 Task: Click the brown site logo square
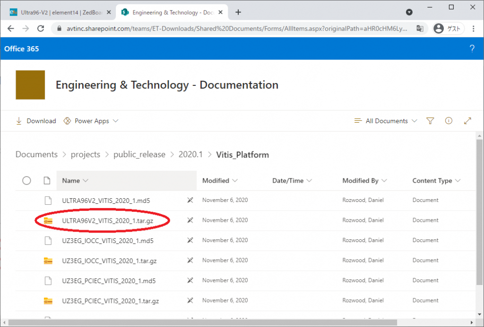[x=30, y=85]
